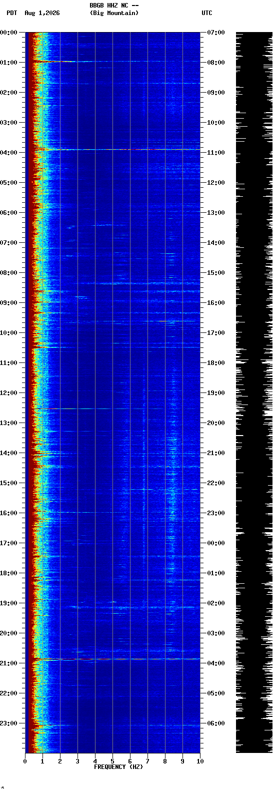The image size is (276, 793).
Task: Click the 15:00 UTC time label
Action: (216, 273)
